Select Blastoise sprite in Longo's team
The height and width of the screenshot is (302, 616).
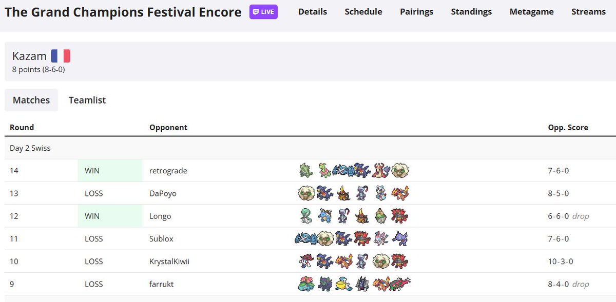[325, 216]
